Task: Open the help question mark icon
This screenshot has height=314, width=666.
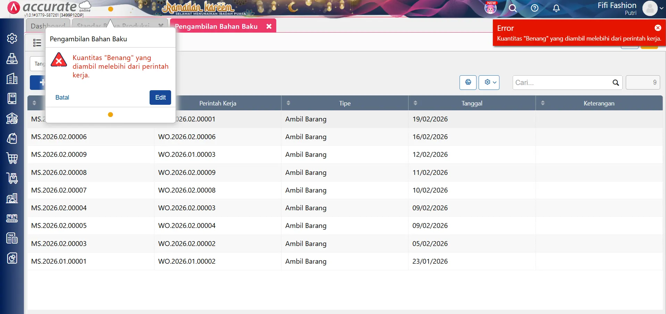Action: pyautogui.click(x=534, y=8)
